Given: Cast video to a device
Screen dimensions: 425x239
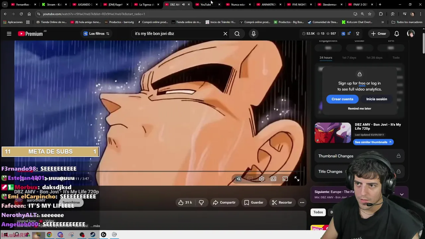Looking at the screenshot, I should (x=285, y=179).
